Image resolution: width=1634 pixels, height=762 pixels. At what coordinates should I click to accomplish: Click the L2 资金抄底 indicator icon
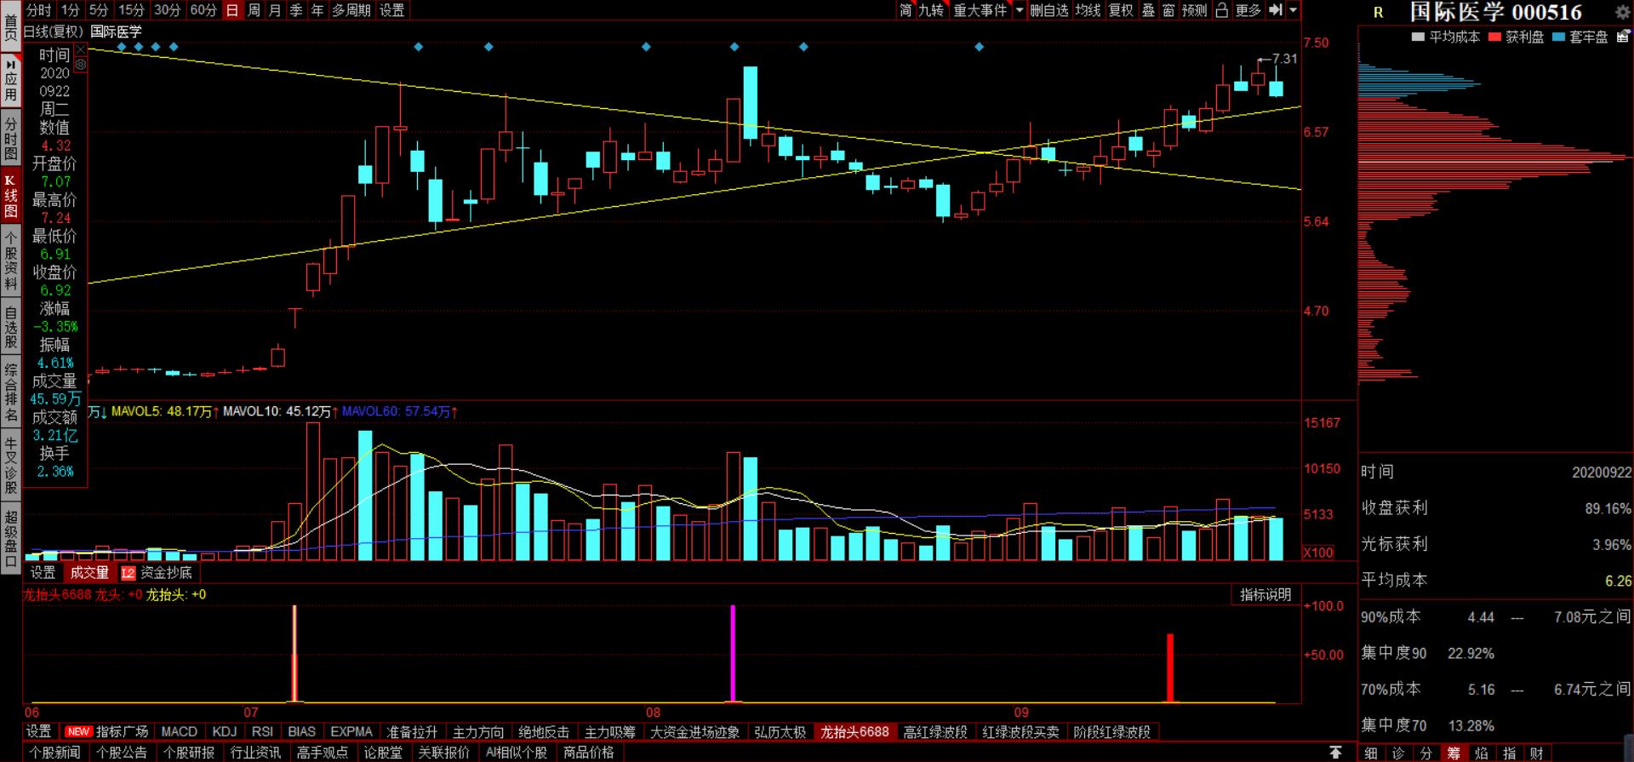(x=128, y=573)
